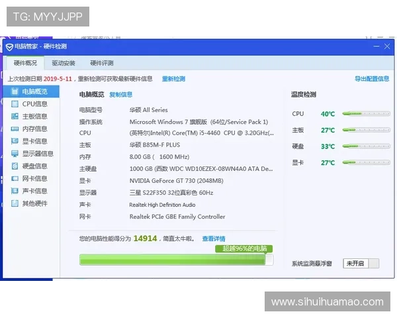Click 硬盘 temperature 33℃ reading
This screenshot has width=397, height=318.
coord(328,146)
